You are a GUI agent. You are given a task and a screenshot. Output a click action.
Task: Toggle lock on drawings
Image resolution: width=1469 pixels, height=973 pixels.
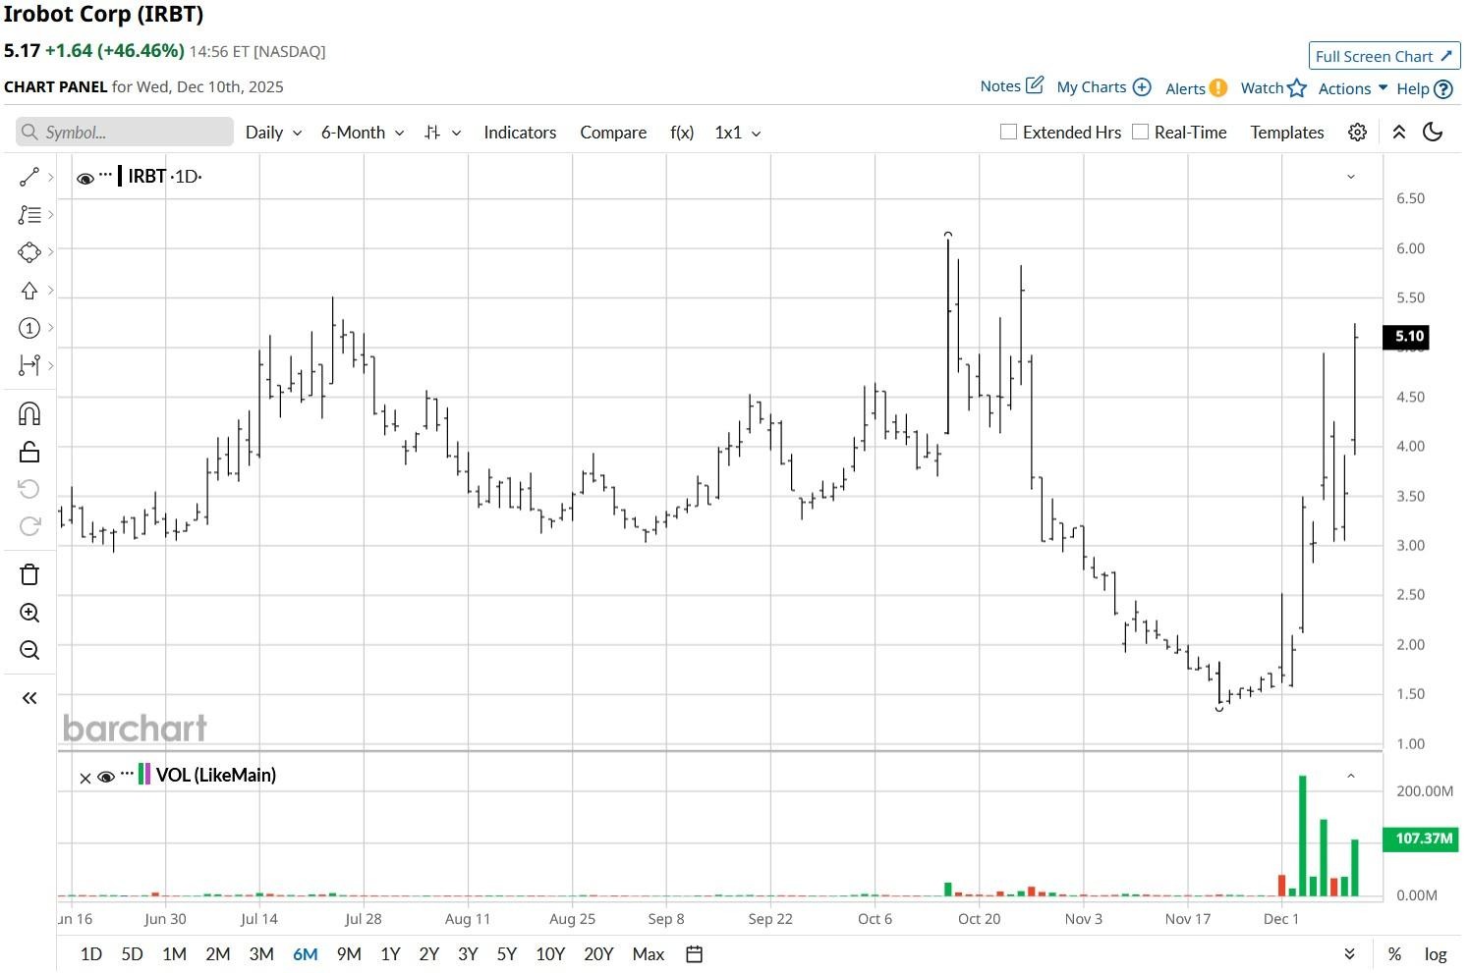tap(29, 452)
